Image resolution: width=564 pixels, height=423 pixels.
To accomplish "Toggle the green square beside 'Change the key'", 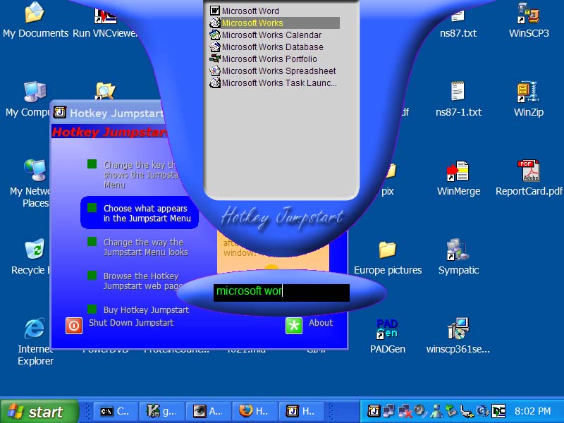I will 92,163.
